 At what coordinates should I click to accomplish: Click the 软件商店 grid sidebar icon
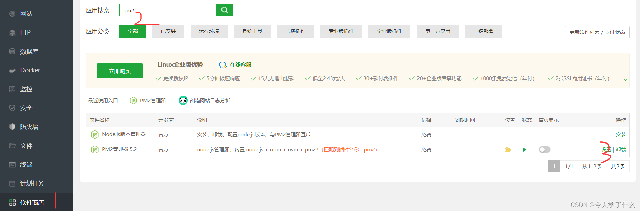click(12, 202)
